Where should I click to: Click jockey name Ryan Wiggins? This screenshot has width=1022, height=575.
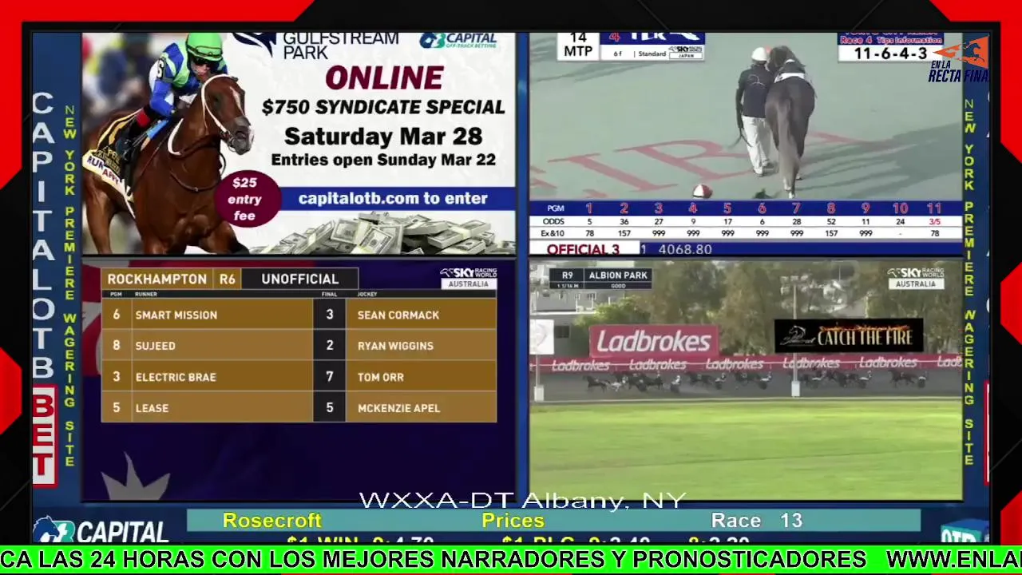pyautogui.click(x=395, y=346)
